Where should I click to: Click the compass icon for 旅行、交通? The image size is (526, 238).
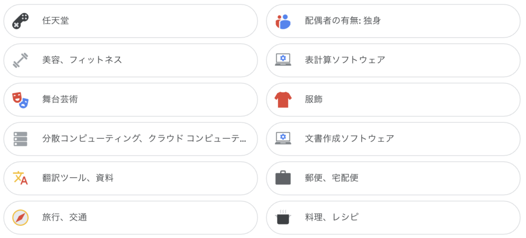(x=21, y=218)
